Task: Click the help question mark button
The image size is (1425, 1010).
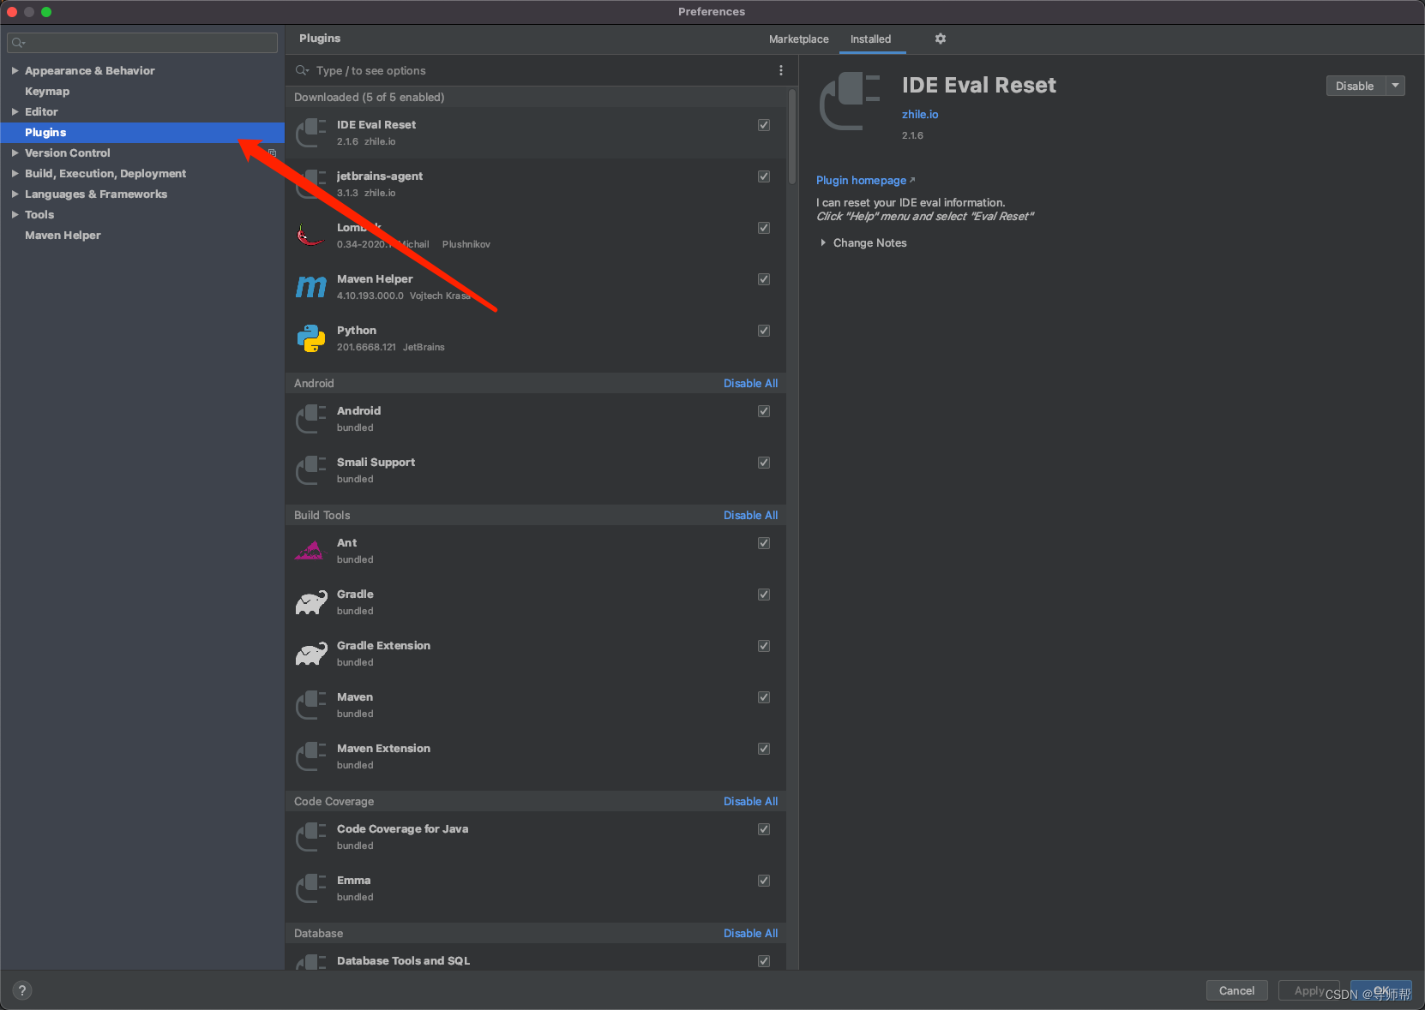Action: pyautogui.click(x=22, y=990)
